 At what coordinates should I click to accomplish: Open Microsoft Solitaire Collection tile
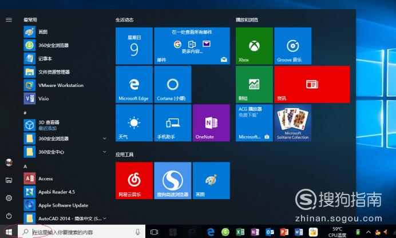tap(292, 123)
